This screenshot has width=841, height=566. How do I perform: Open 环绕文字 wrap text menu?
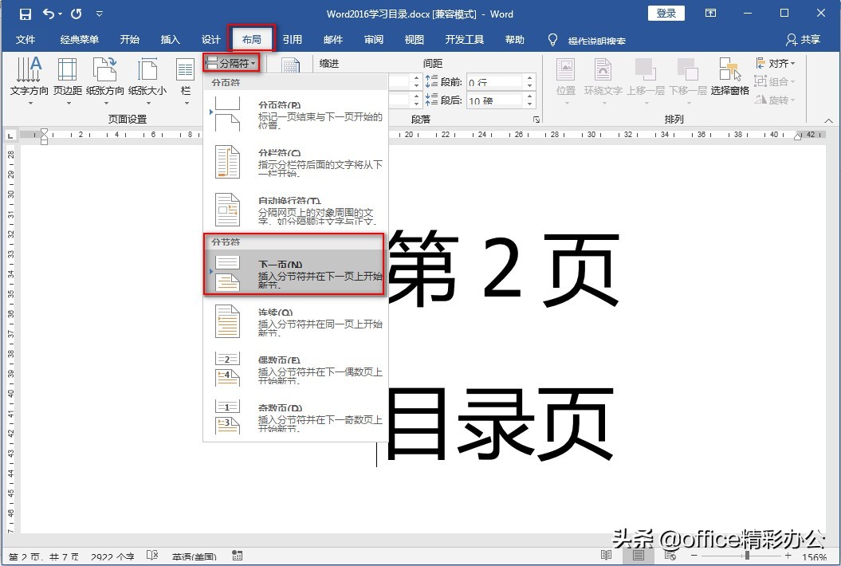tap(603, 81)
